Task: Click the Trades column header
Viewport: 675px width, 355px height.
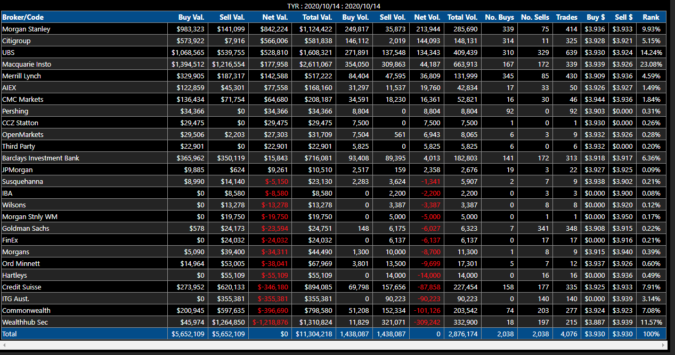Action: click(x=567, y=17)
